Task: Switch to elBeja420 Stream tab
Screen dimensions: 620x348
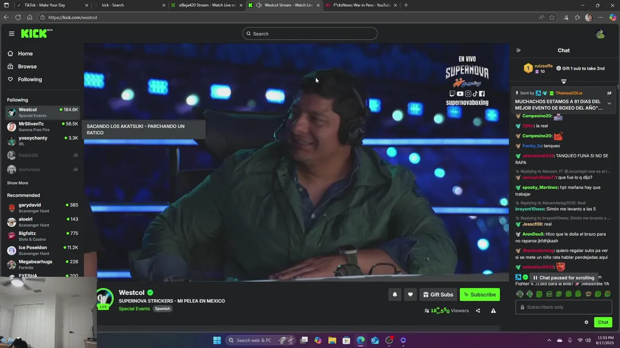Action: click(207, 5)
